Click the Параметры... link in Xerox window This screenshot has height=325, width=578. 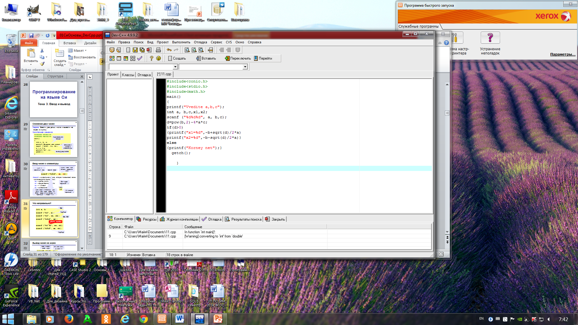coord(563,54)
